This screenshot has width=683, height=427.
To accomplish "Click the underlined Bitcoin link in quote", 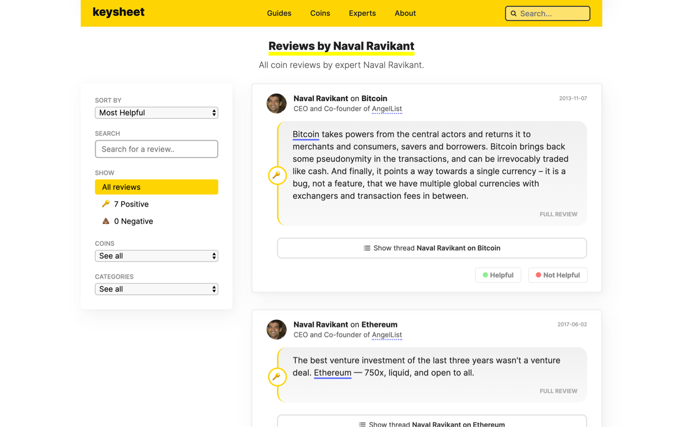I will tap(306, 134).
